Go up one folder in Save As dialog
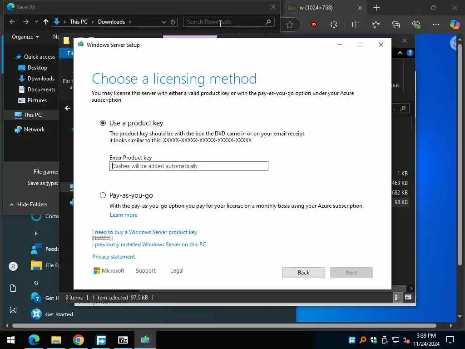 pyautogui.click(x=46, y=22)
